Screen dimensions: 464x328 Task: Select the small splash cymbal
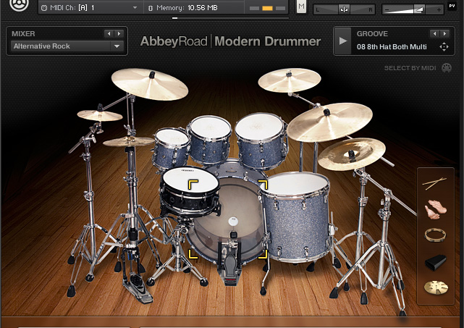pos(100,115)
